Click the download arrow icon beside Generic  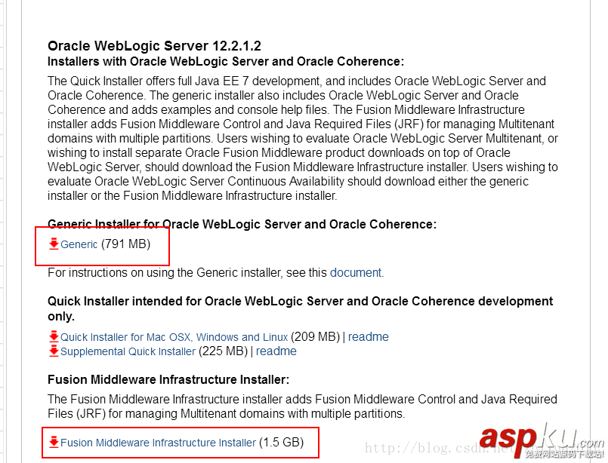click(54, 244)
